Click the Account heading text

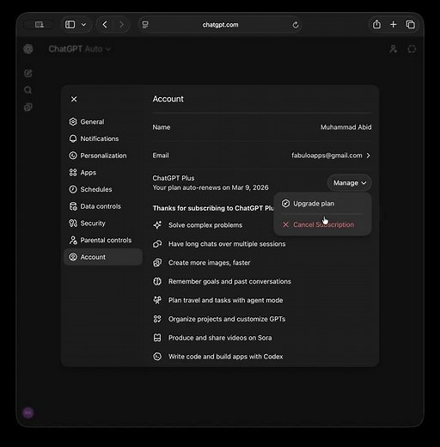[x=168, y=99]
